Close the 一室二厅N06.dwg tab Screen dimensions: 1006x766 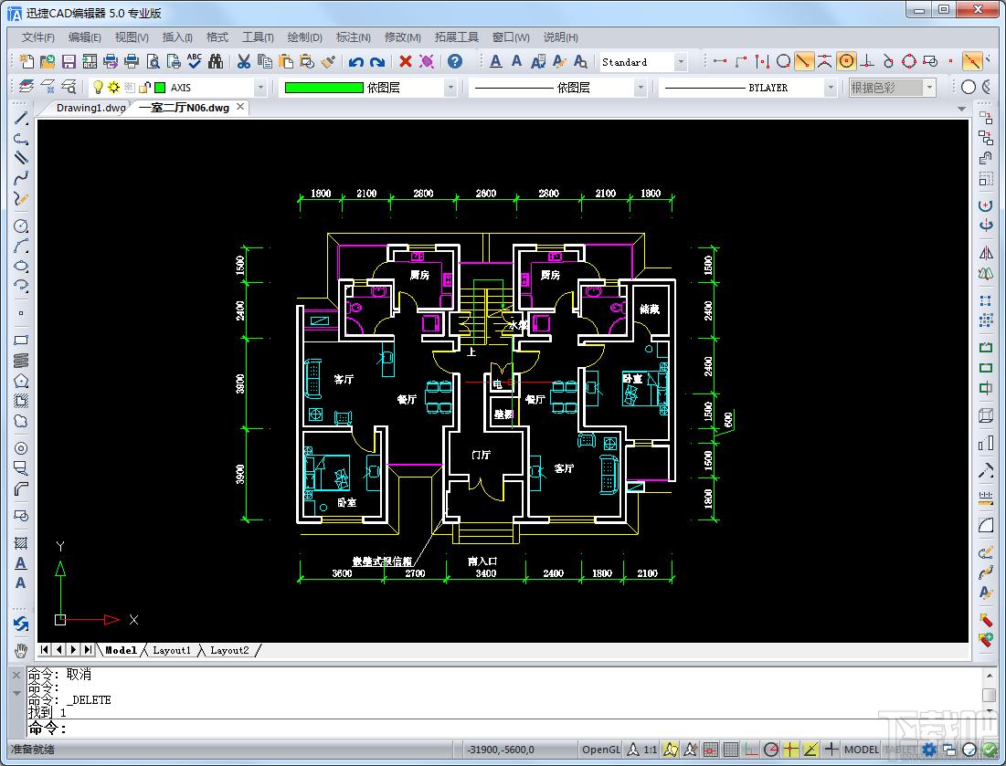[x=240, y=107]
